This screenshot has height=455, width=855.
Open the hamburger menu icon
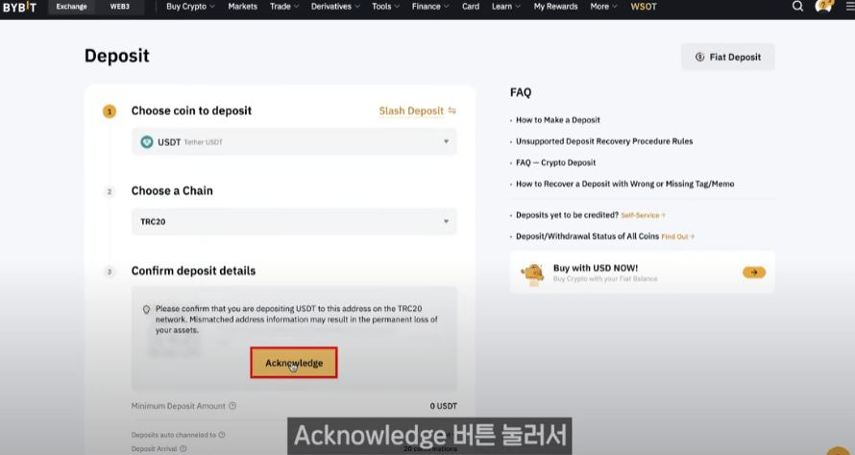click(x=850, y=7)
